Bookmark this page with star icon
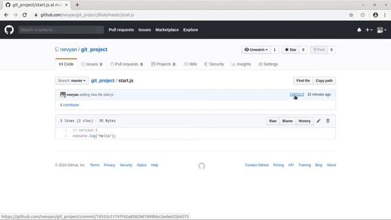The image size is (391, 220). pyautogui.click(x=351, y=15)
